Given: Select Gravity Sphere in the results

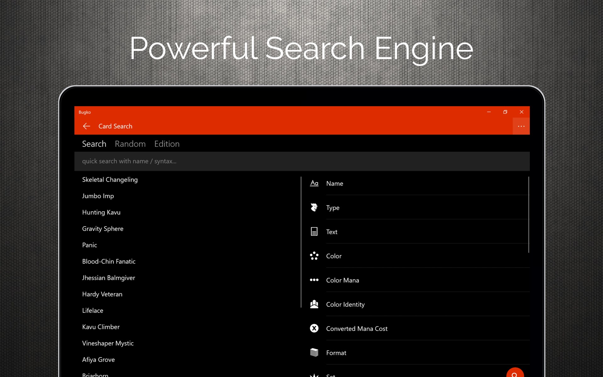Looking at the screenshot, I should pos(103,229).
